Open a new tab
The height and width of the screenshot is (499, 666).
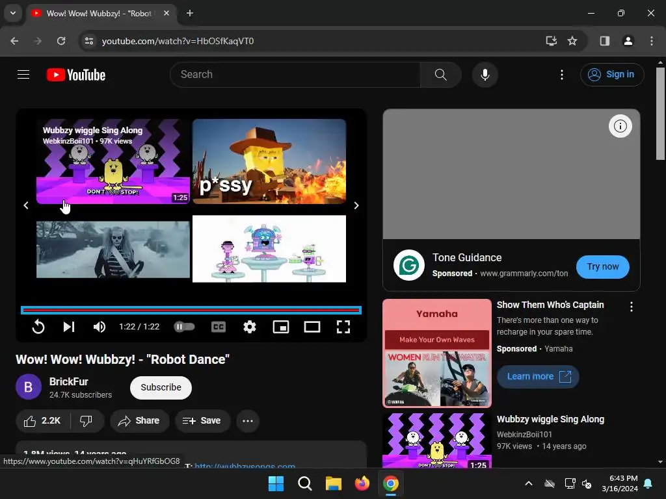pos(190,13)
